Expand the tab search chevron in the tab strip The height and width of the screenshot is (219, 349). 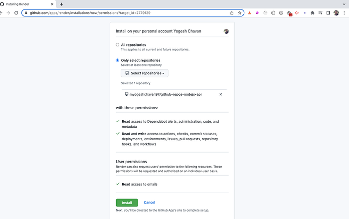point(344,4)
